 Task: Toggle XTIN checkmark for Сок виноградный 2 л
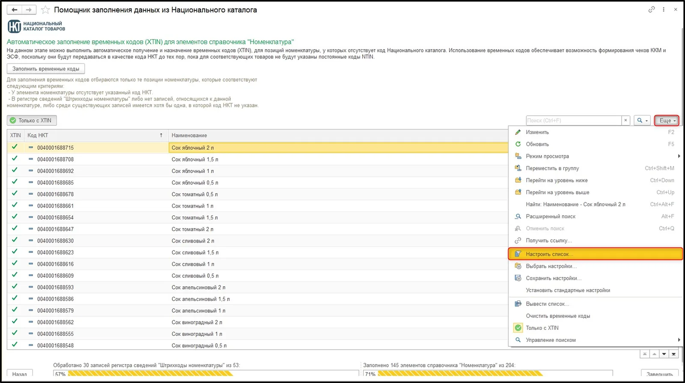pyautogui.click(x=15, y=322)
